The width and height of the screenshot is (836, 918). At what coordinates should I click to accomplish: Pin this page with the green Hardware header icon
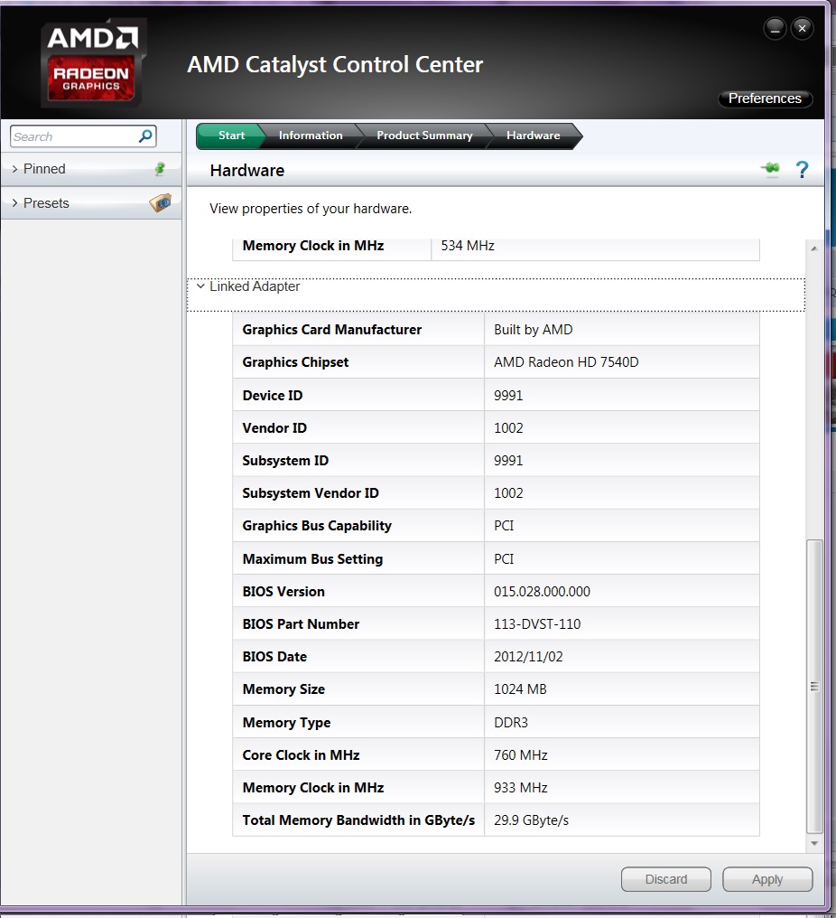pos(770,170)
